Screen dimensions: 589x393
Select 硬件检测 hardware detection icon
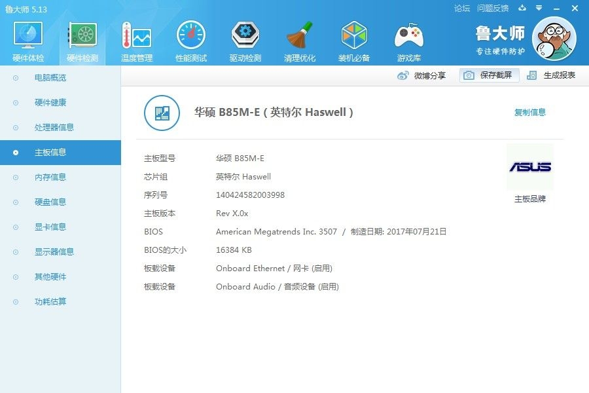(82, 41)
